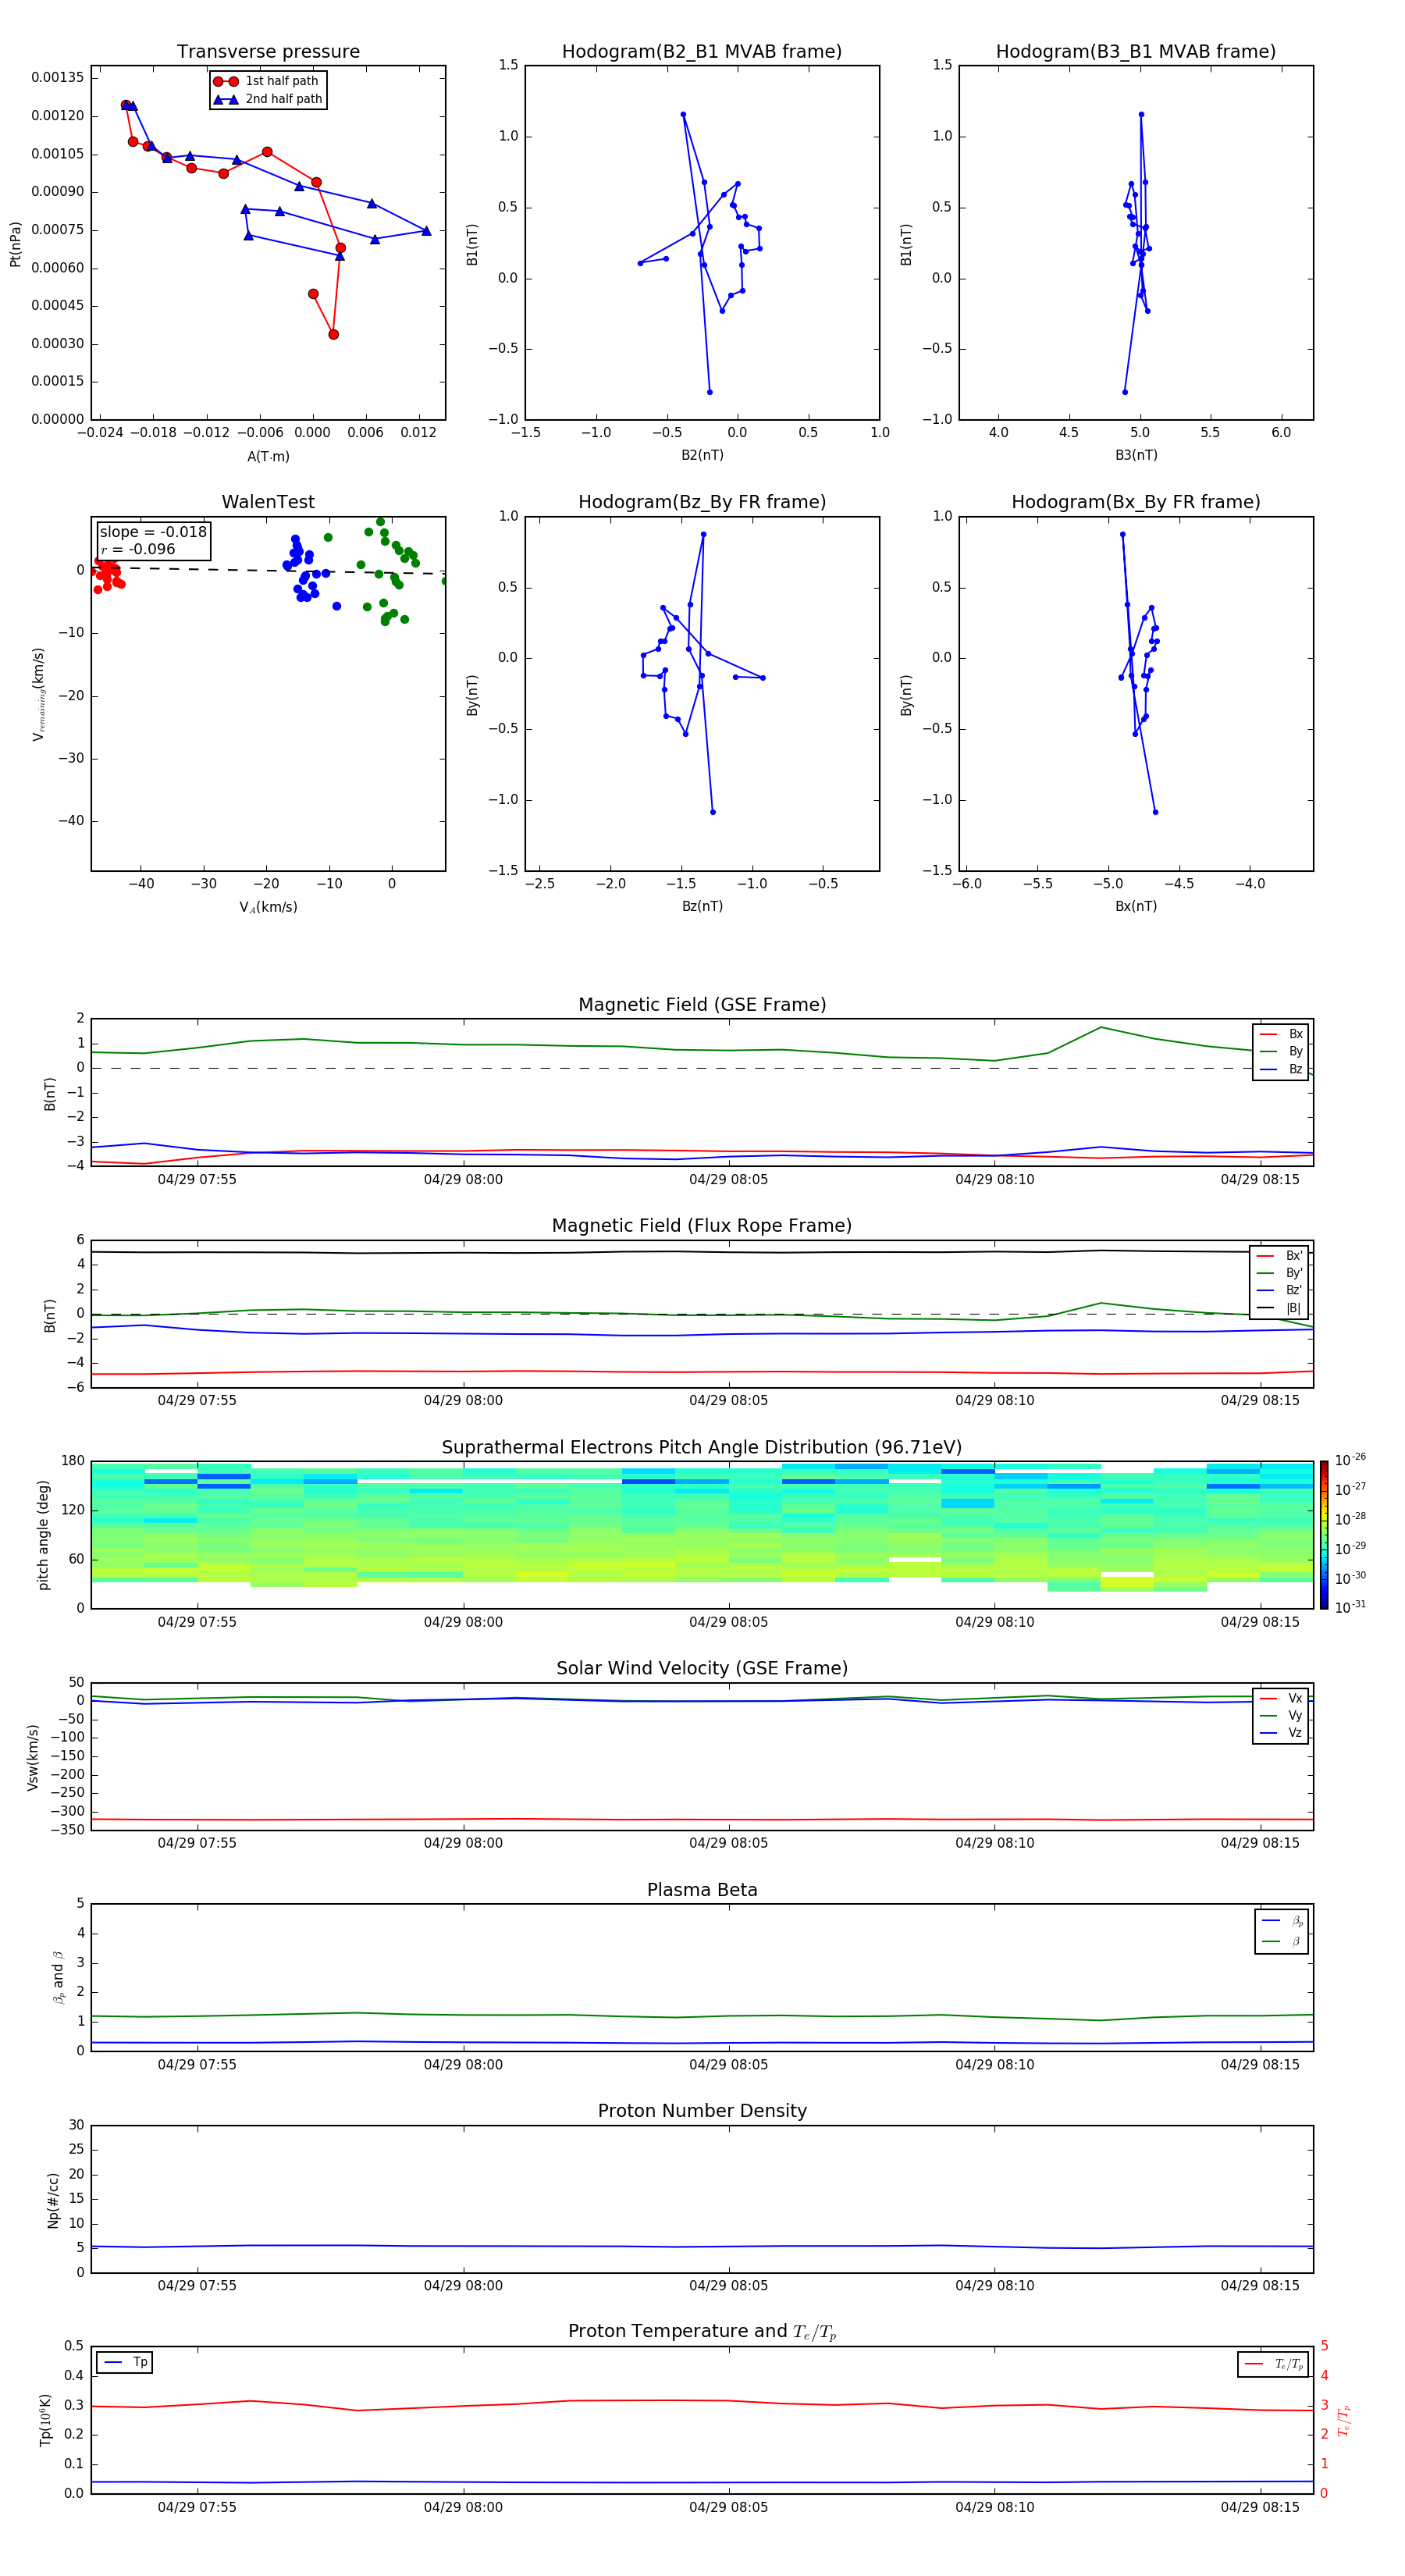Image resolution: width=1405 pixels, height=2576 pixels.
Task: Click the "Hodogram(B3_B1 MVAB frame)" title
Action: (x=1136, y=51)
